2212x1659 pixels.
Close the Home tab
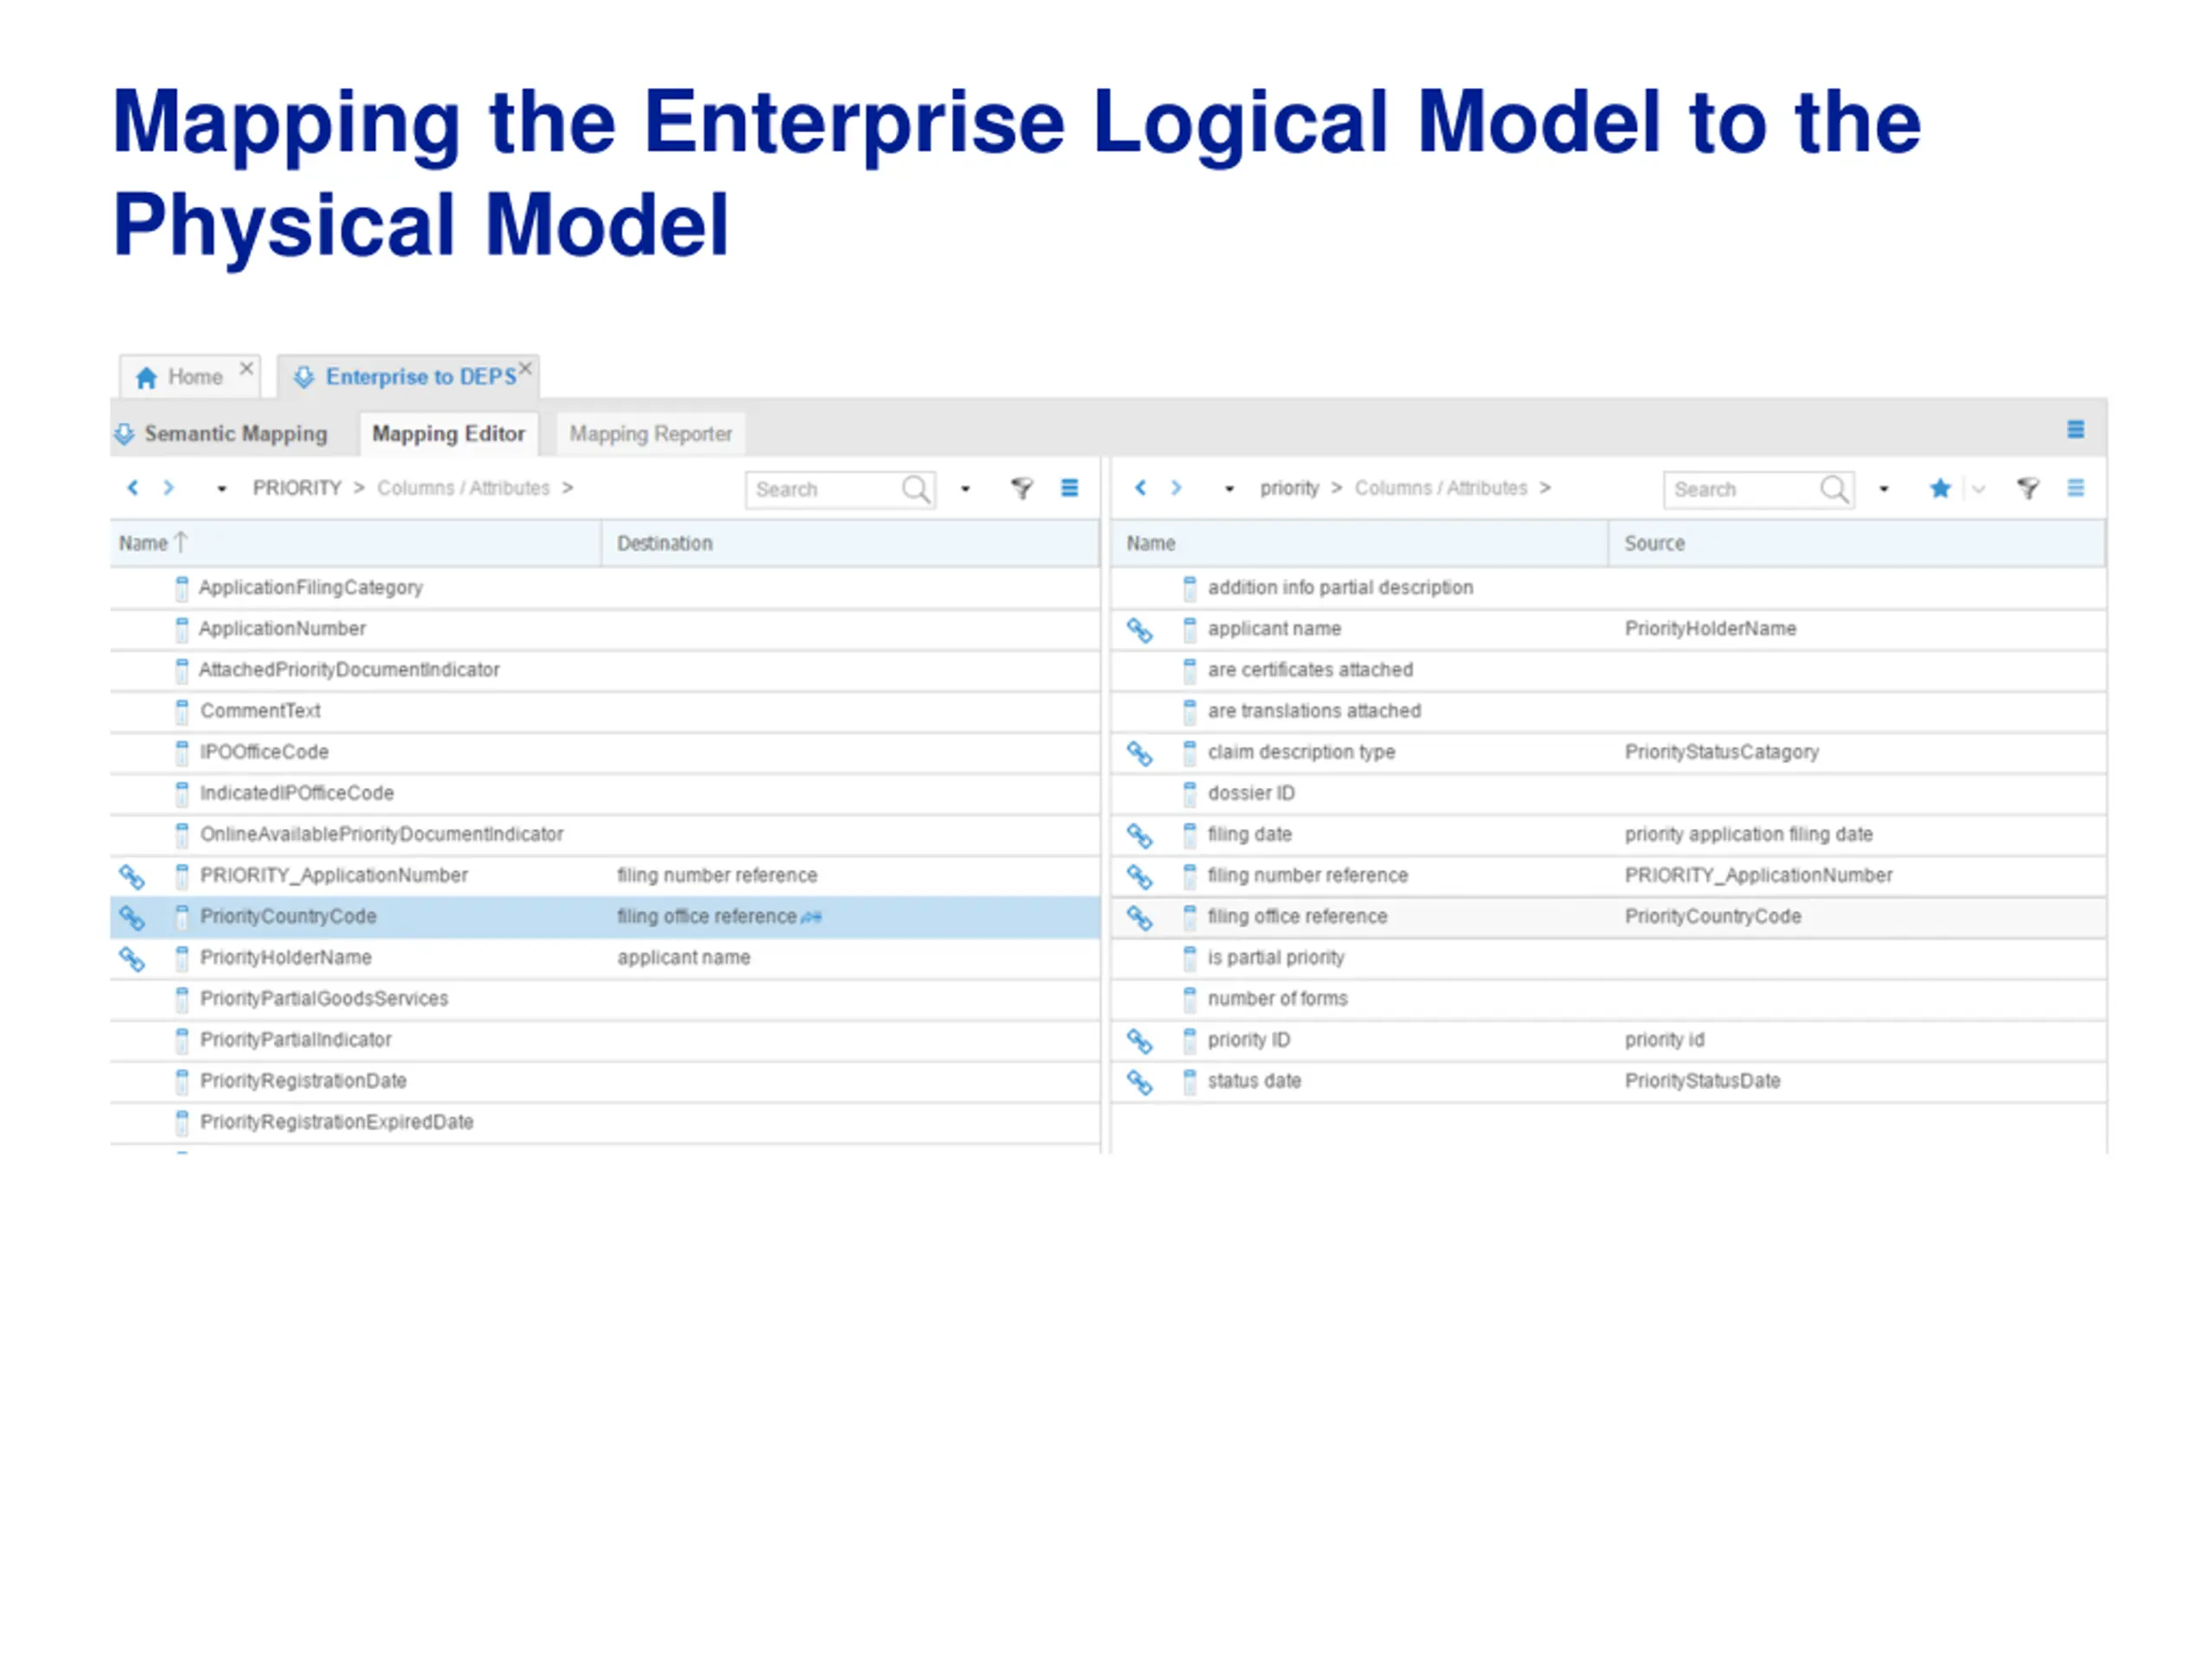pyautogui.click(x=246, y=368)
